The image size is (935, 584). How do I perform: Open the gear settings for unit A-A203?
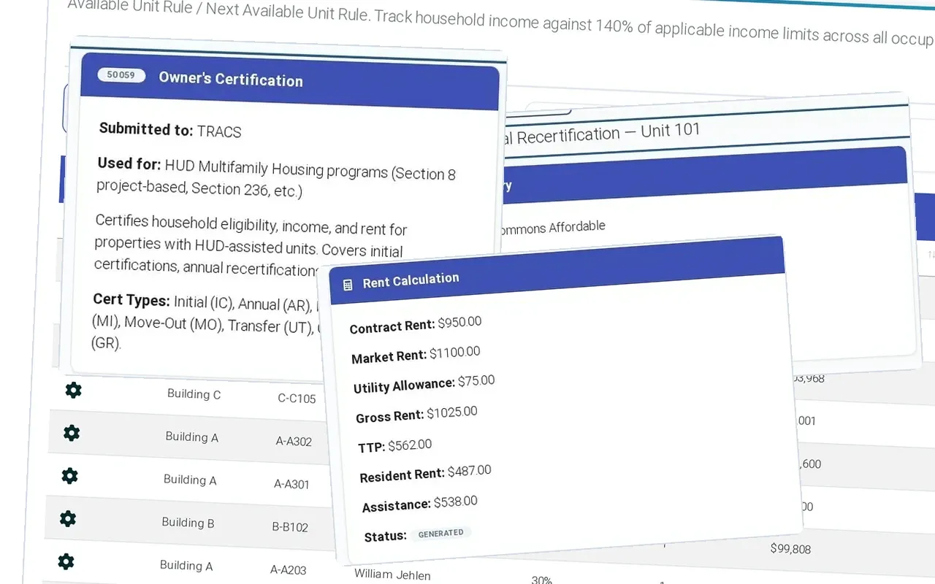click(x=66, y=561)
